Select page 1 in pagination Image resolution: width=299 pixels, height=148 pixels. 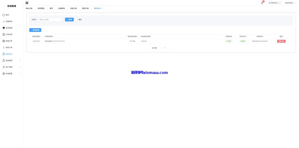(x=165, y=48)
